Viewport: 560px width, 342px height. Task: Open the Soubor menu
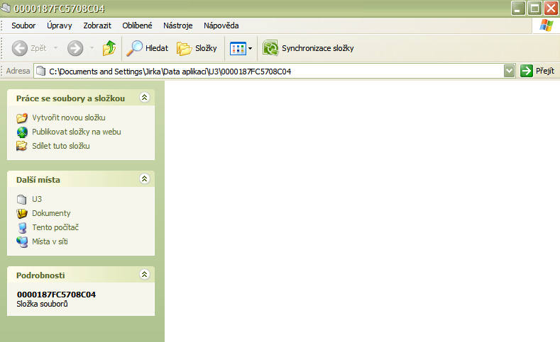[23, 25]
